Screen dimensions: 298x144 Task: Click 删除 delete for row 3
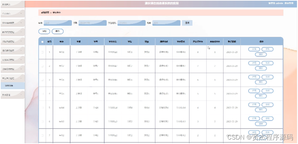(261, 82)
